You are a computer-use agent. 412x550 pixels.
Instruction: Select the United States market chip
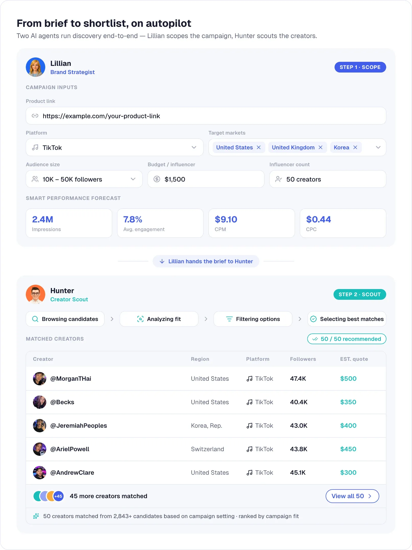coord(239,148)
